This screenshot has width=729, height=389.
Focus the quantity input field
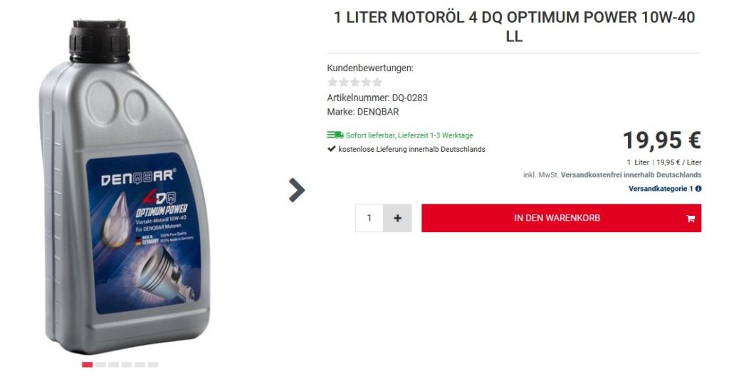369,218
